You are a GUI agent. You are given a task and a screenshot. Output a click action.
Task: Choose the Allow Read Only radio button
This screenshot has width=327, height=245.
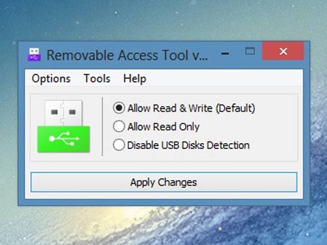point(119,126)
